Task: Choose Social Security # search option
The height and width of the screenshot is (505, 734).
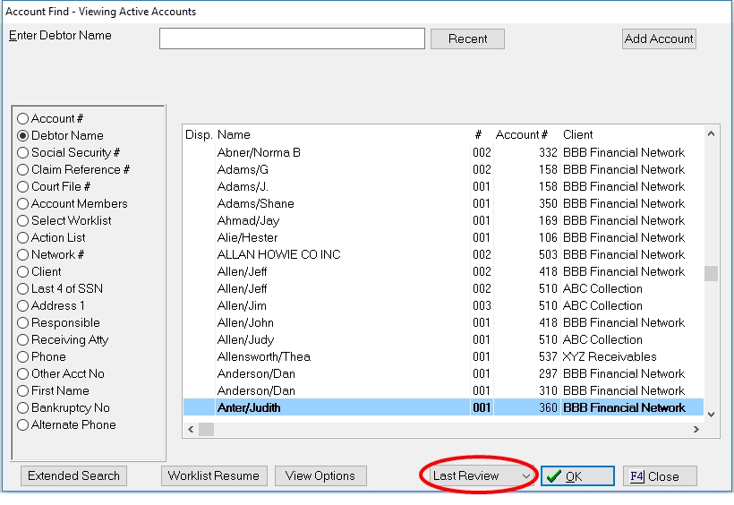Action: pyautogui.click(x=23, y=152)
